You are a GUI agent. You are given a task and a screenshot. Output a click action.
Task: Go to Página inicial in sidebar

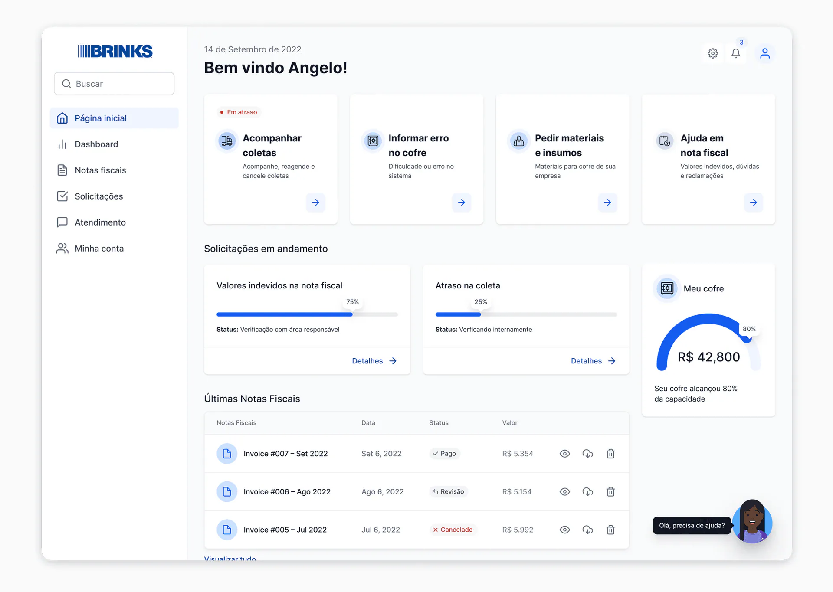pyautogui.click(x=114, y=118)
